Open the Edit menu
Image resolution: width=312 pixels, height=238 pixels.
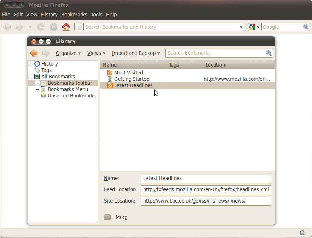point(18,15)
